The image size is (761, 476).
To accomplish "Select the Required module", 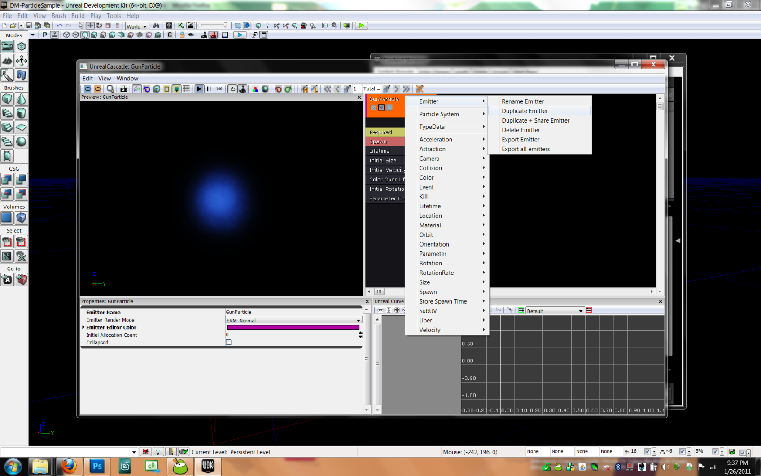I will pos(386,132).
